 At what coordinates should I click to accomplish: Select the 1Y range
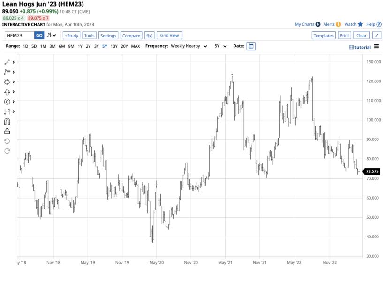point(80,46)
